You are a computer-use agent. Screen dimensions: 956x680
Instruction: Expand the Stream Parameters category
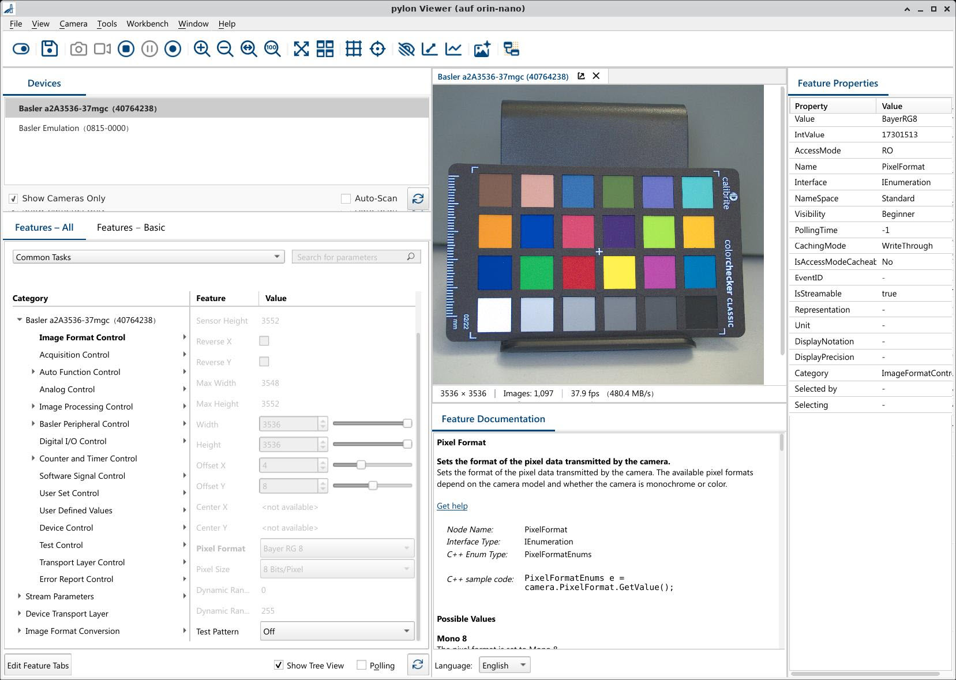pyautogui.click(x=19, y=596)
